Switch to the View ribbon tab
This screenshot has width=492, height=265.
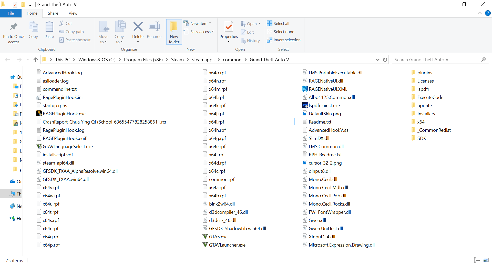[x=73, y=13]
